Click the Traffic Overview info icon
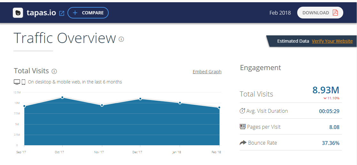The width and height of the screenshot is (357, 165). click(x=121, y=39)
